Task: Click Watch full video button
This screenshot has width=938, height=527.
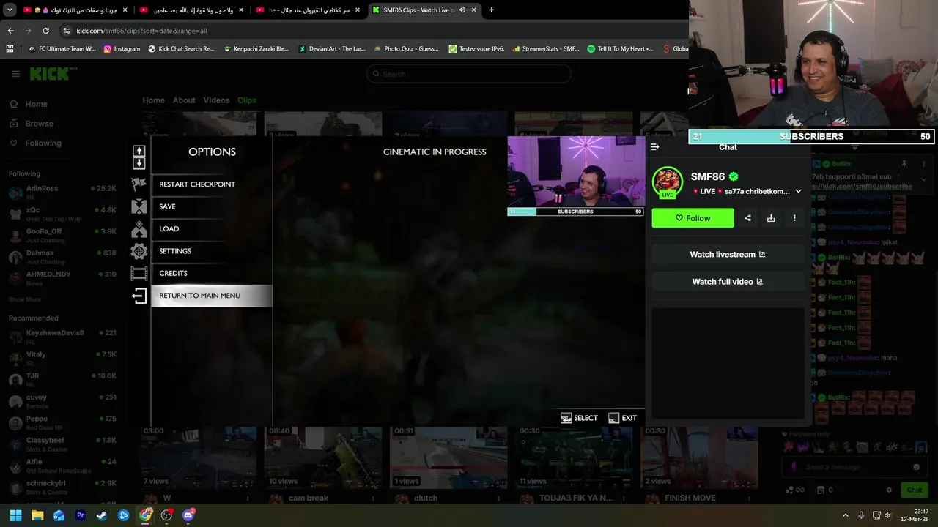Action: (728, 282)
